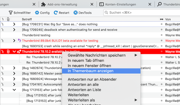This screenshot has width=180, height=105.
Task: Choose In neuem Tab öffnen
Action: click(x=101, y=60)
